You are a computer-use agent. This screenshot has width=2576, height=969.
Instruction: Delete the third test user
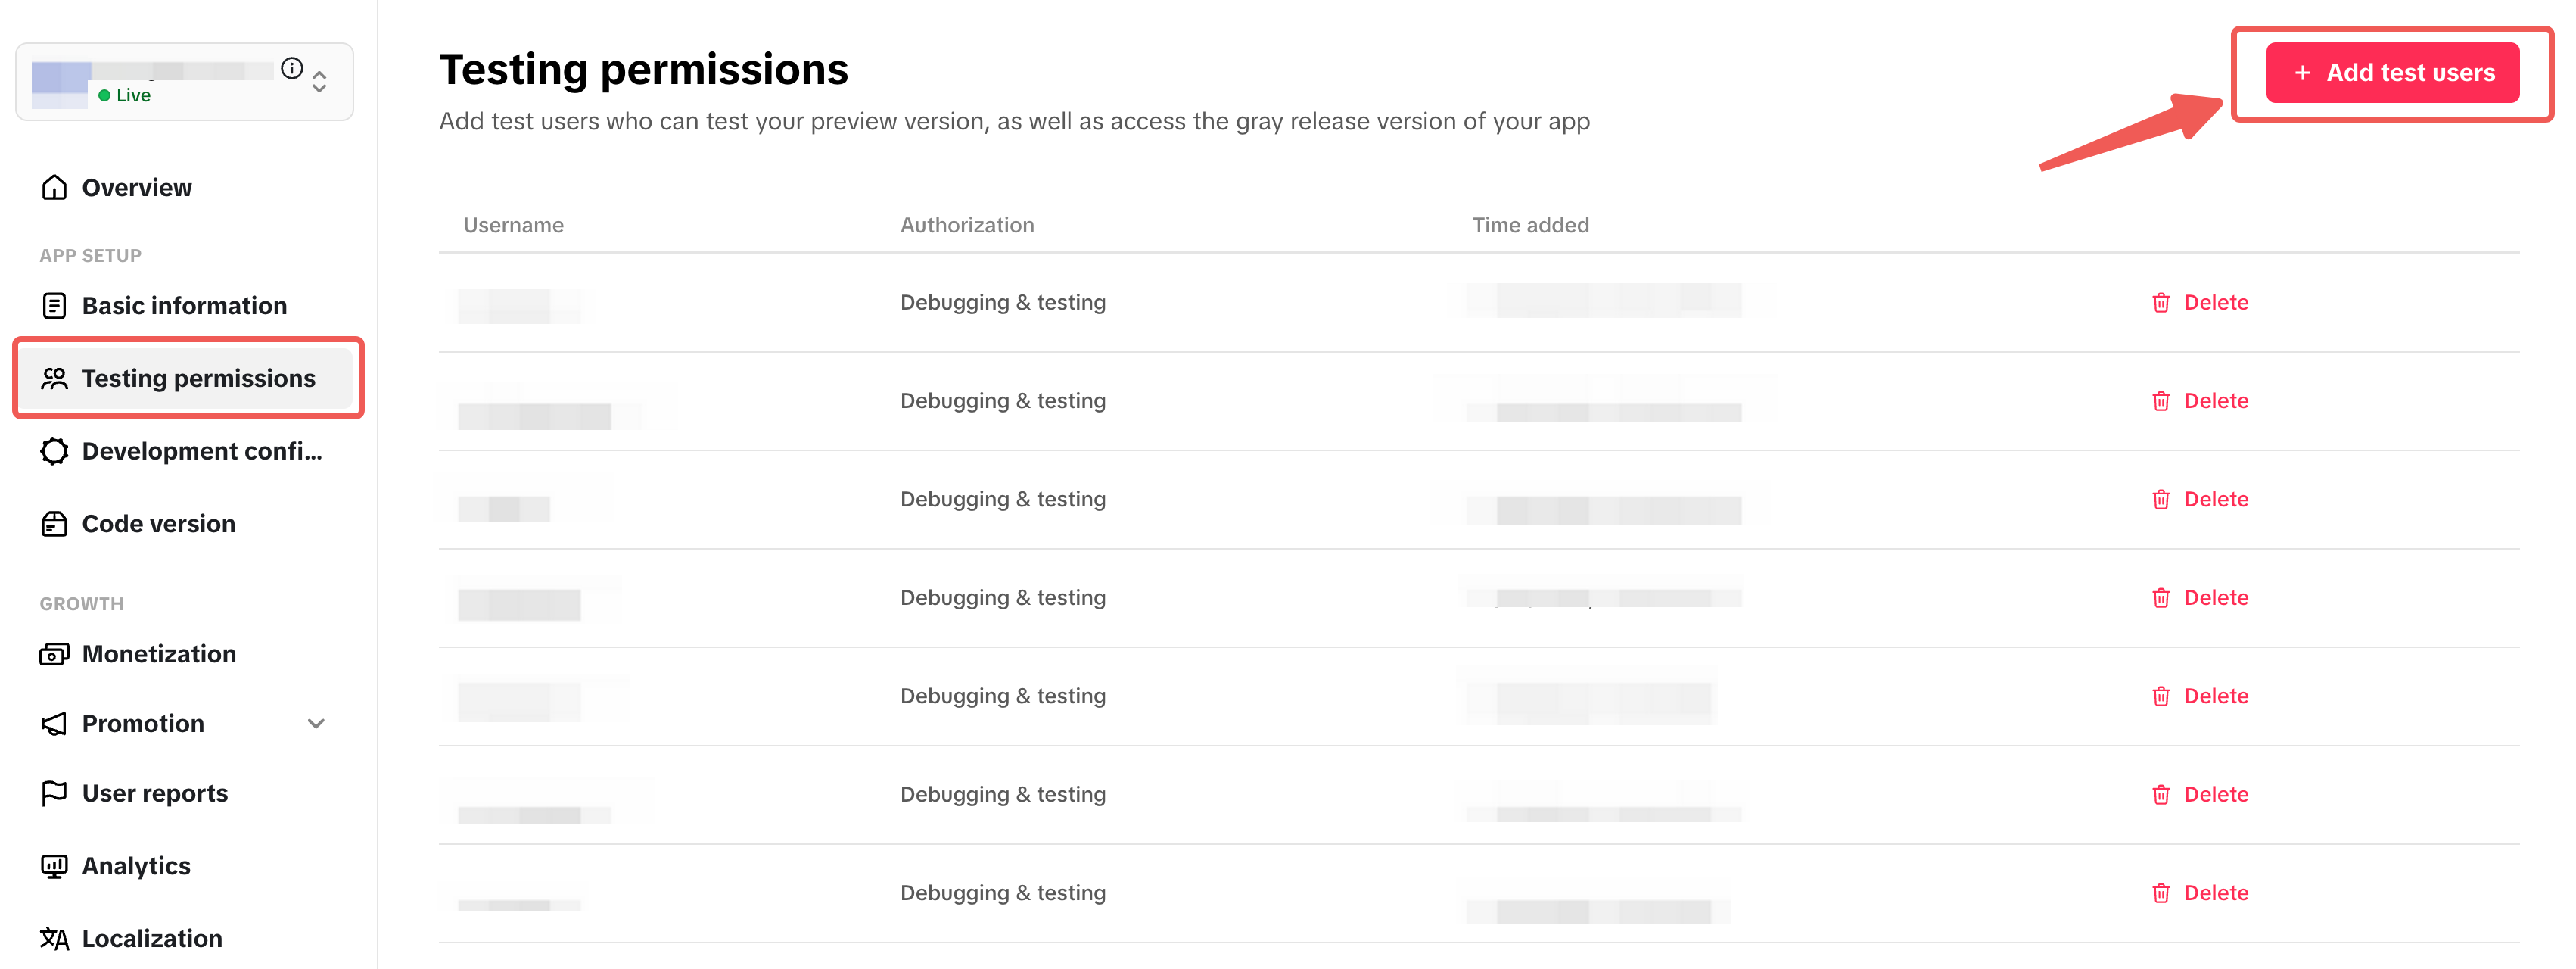click(2200, 500)
